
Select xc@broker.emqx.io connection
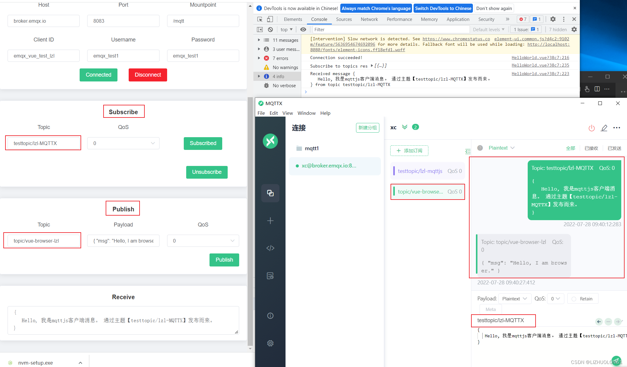click(x=335, y=166)
